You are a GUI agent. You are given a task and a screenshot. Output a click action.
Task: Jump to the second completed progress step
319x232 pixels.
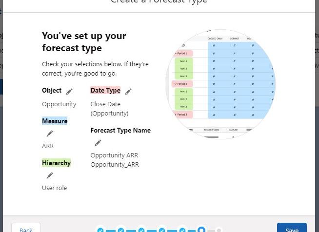click(x=121, y=230)
